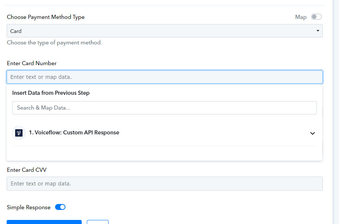339x224 pixels.
Task: Expand Voiceflow Custom API Response chevron
Action: [x=312, y=133]
